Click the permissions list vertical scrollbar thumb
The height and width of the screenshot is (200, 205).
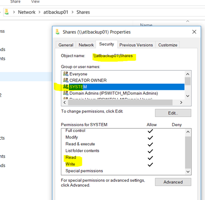(188, 152)
